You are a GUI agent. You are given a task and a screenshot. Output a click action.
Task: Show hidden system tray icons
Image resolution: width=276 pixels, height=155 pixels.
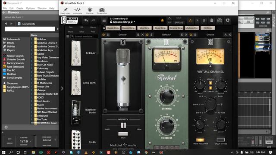pos(232,152)
